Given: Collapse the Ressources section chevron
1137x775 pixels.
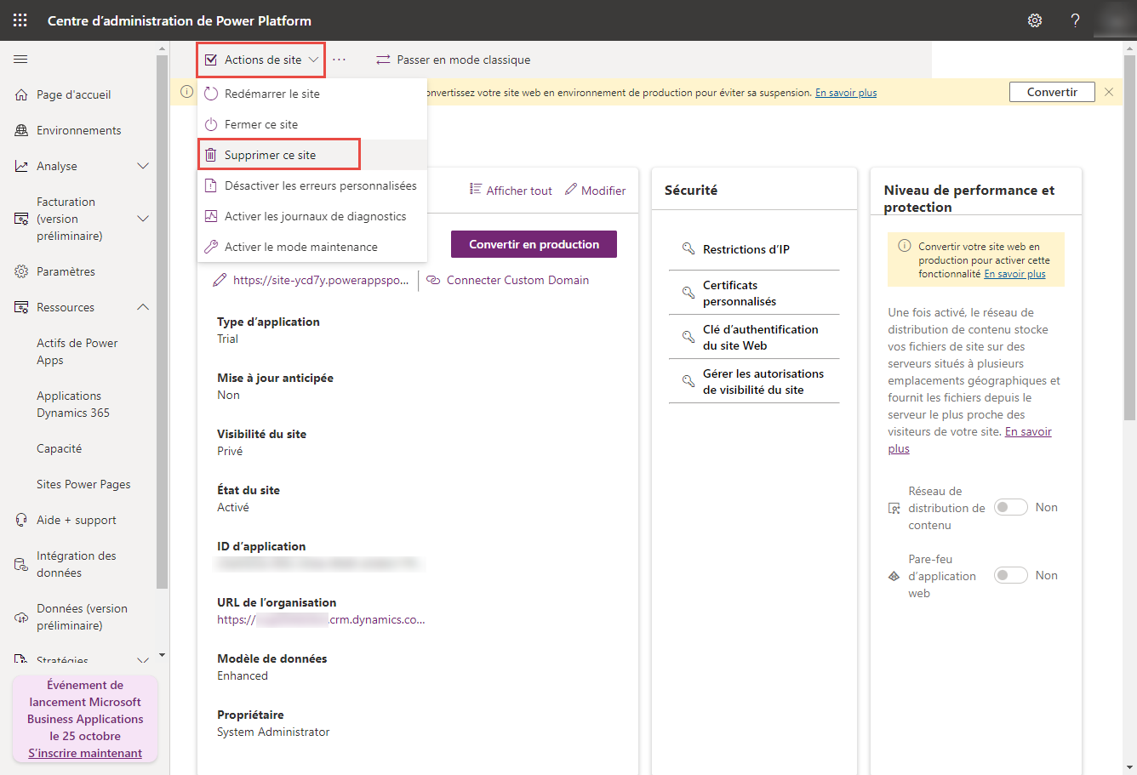Looking at the screenshot, I should (143, 307).
